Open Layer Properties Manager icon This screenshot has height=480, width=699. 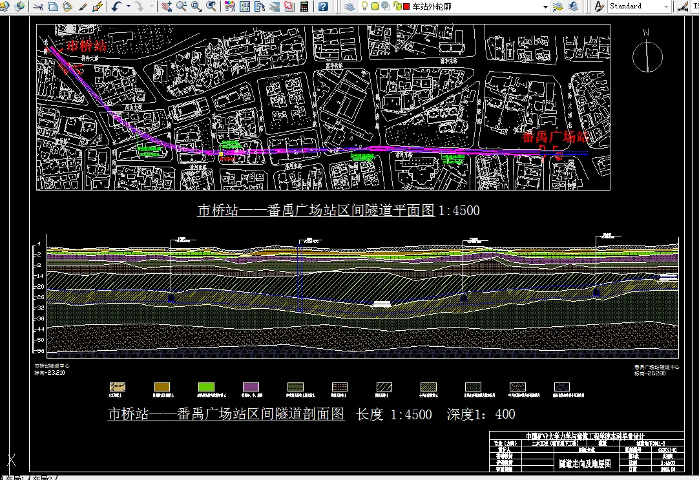[349, 6]
